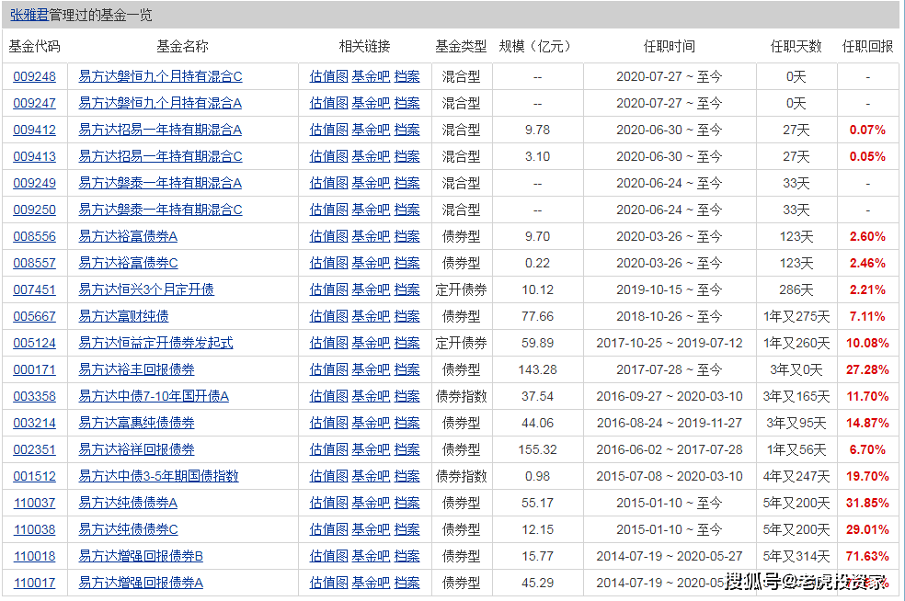Click fund code 003214
Viewport: 905px width, 601px height.
[34, 423]
